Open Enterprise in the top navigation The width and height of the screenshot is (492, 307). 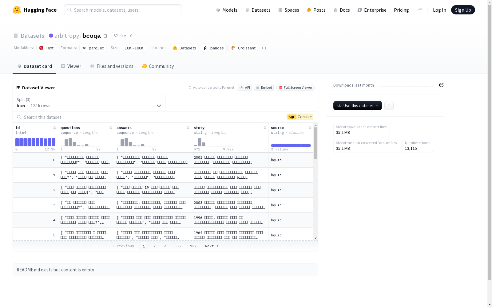point(372,10)
